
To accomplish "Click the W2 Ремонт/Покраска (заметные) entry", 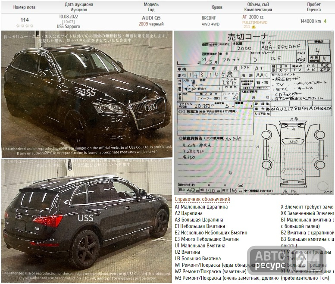I will (211, 272).
